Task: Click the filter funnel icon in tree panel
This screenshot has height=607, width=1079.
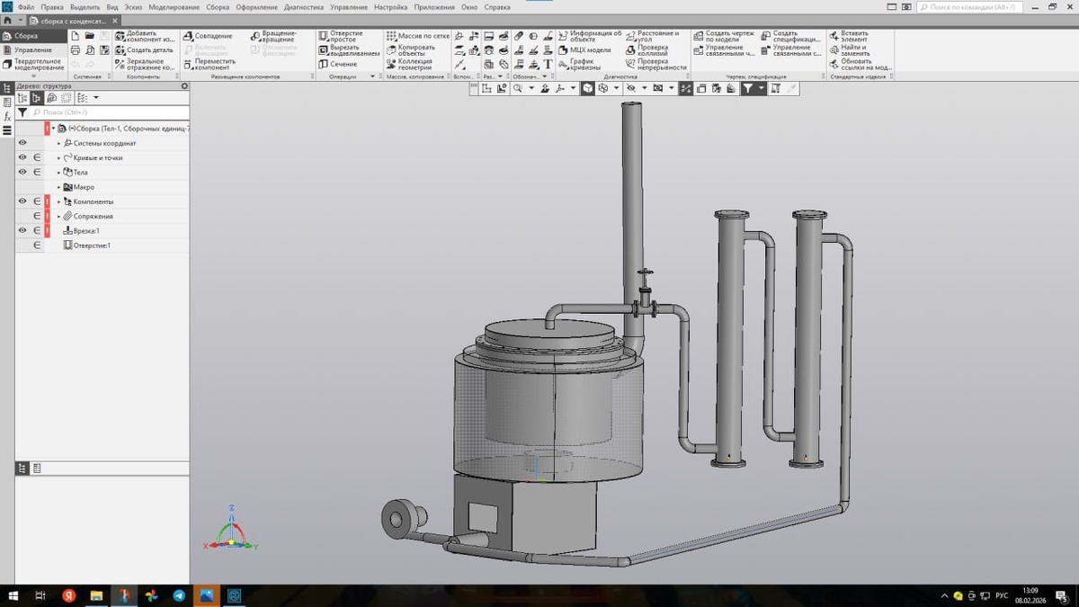Action: pyautogui.click(x=22, y=113)
